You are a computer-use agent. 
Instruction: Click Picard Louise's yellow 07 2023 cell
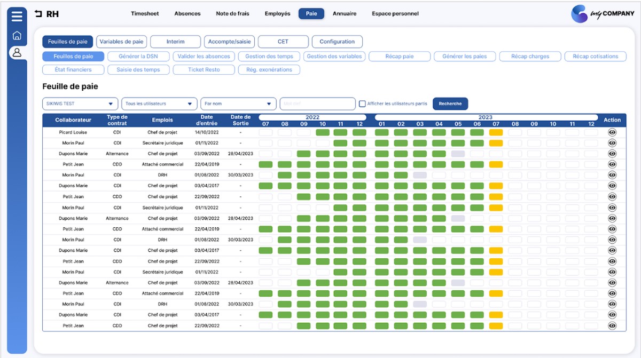[496, 132]
